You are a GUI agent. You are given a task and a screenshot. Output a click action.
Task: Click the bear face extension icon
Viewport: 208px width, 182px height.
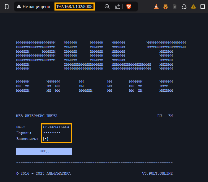point(166,6)
